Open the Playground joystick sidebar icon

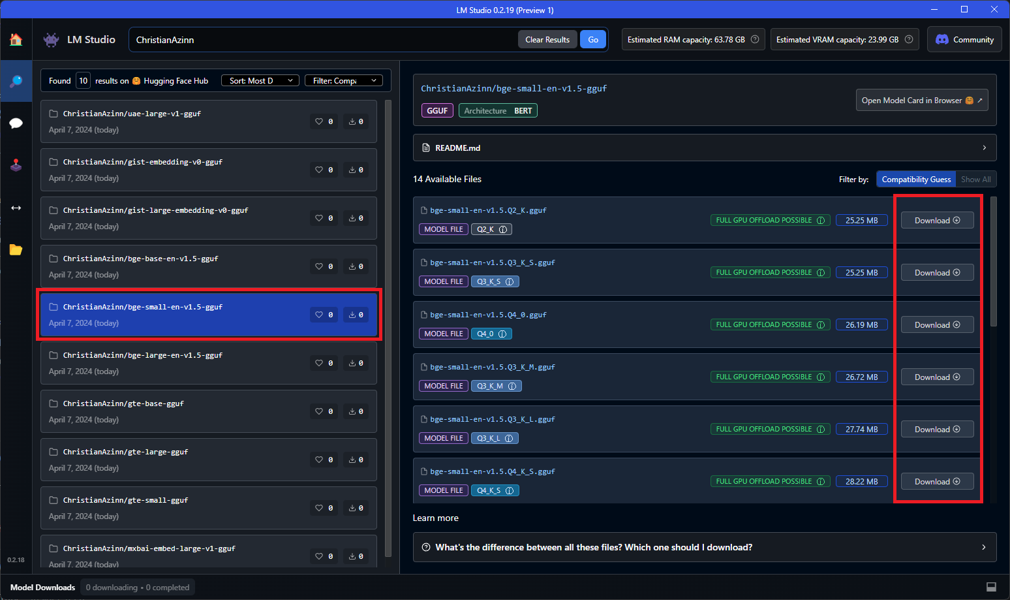coord(16,165)
